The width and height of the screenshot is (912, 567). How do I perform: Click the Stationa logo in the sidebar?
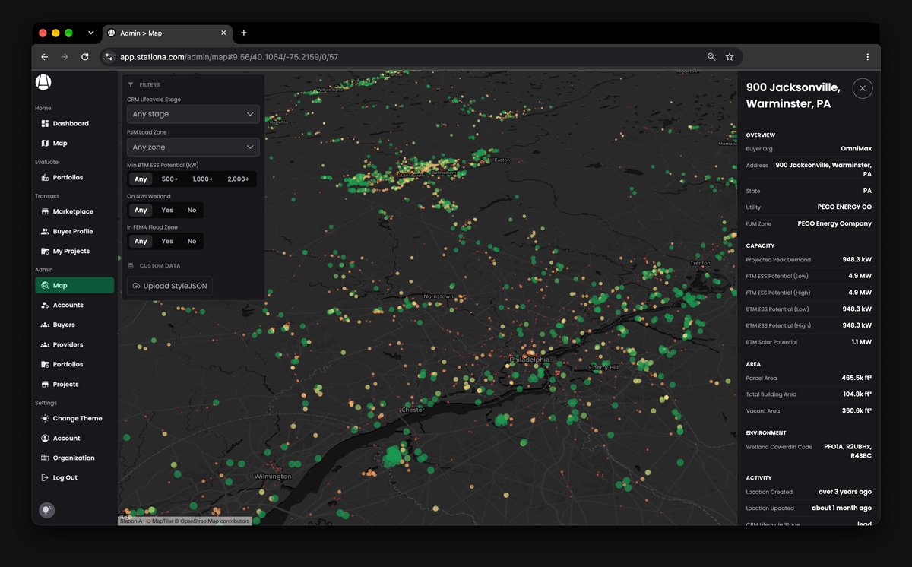[x=43, y=81]
